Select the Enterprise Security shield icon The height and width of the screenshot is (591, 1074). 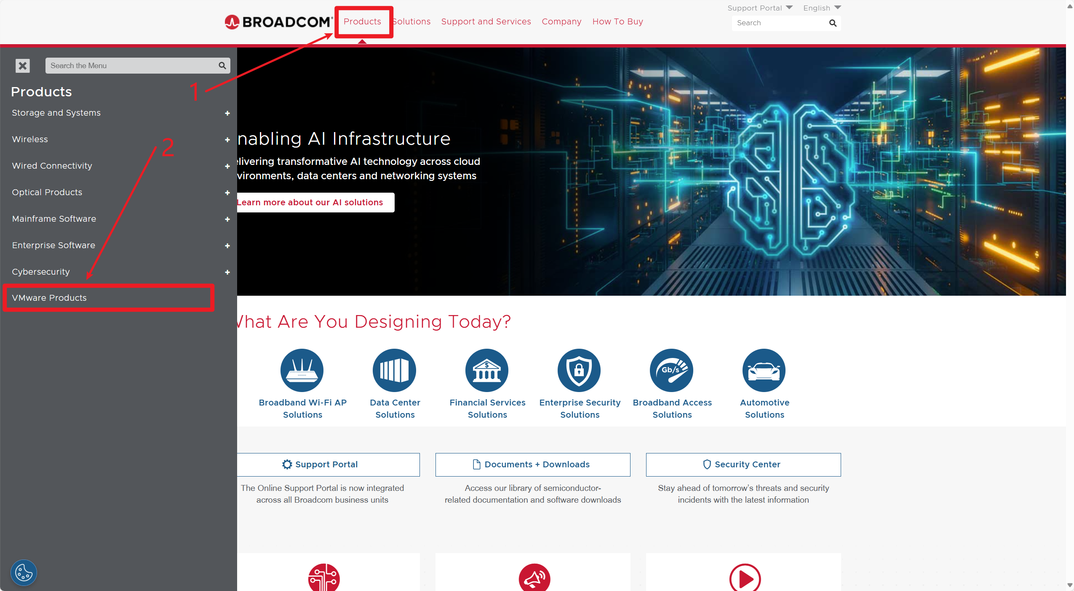[579, 370]
